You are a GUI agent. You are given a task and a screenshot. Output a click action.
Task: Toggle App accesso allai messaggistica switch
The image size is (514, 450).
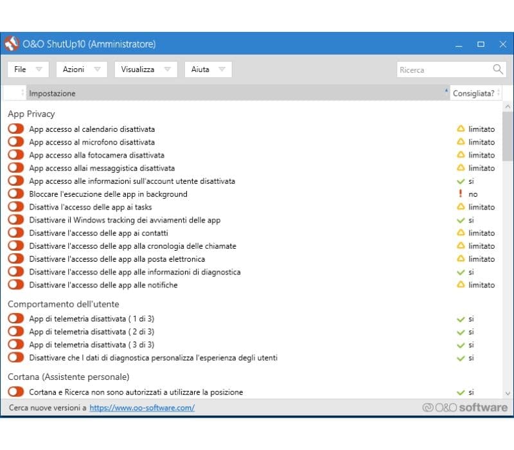tap(16, 168)
